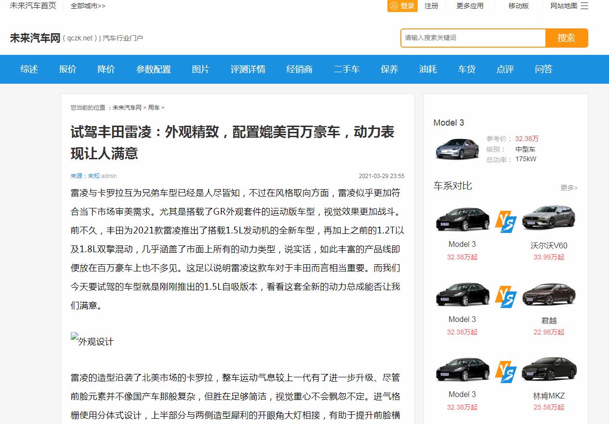The height and width of the screenshot is (424, 609).
Task: Focus the search keyword input field
Action: (473, 38)
